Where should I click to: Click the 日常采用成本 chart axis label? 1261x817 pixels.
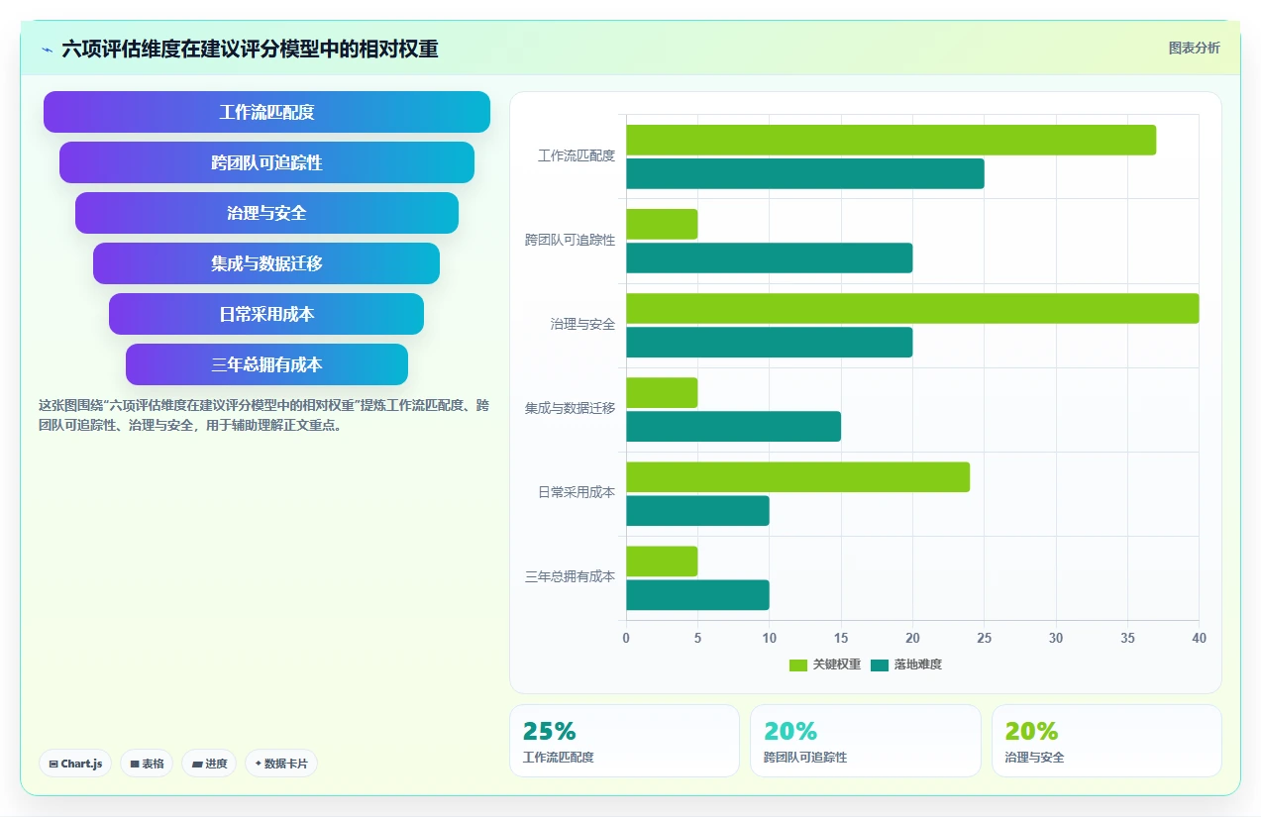[577, 492]
